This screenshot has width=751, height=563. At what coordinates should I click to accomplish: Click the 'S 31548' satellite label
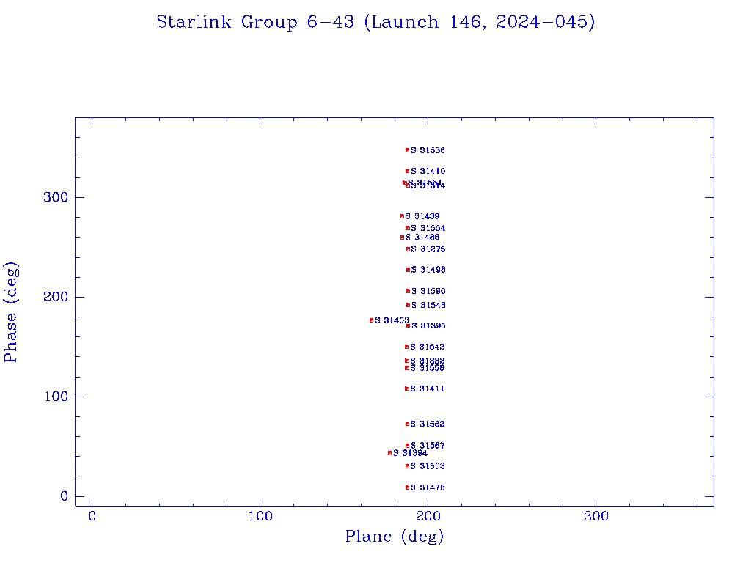point(428,305)
